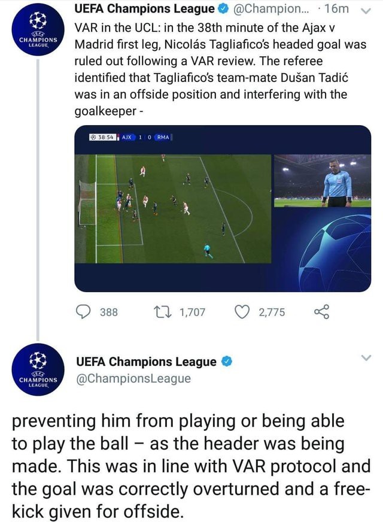Click the 388 replies count
Viewport: 383px width, 522px height.
click(109, 312)
